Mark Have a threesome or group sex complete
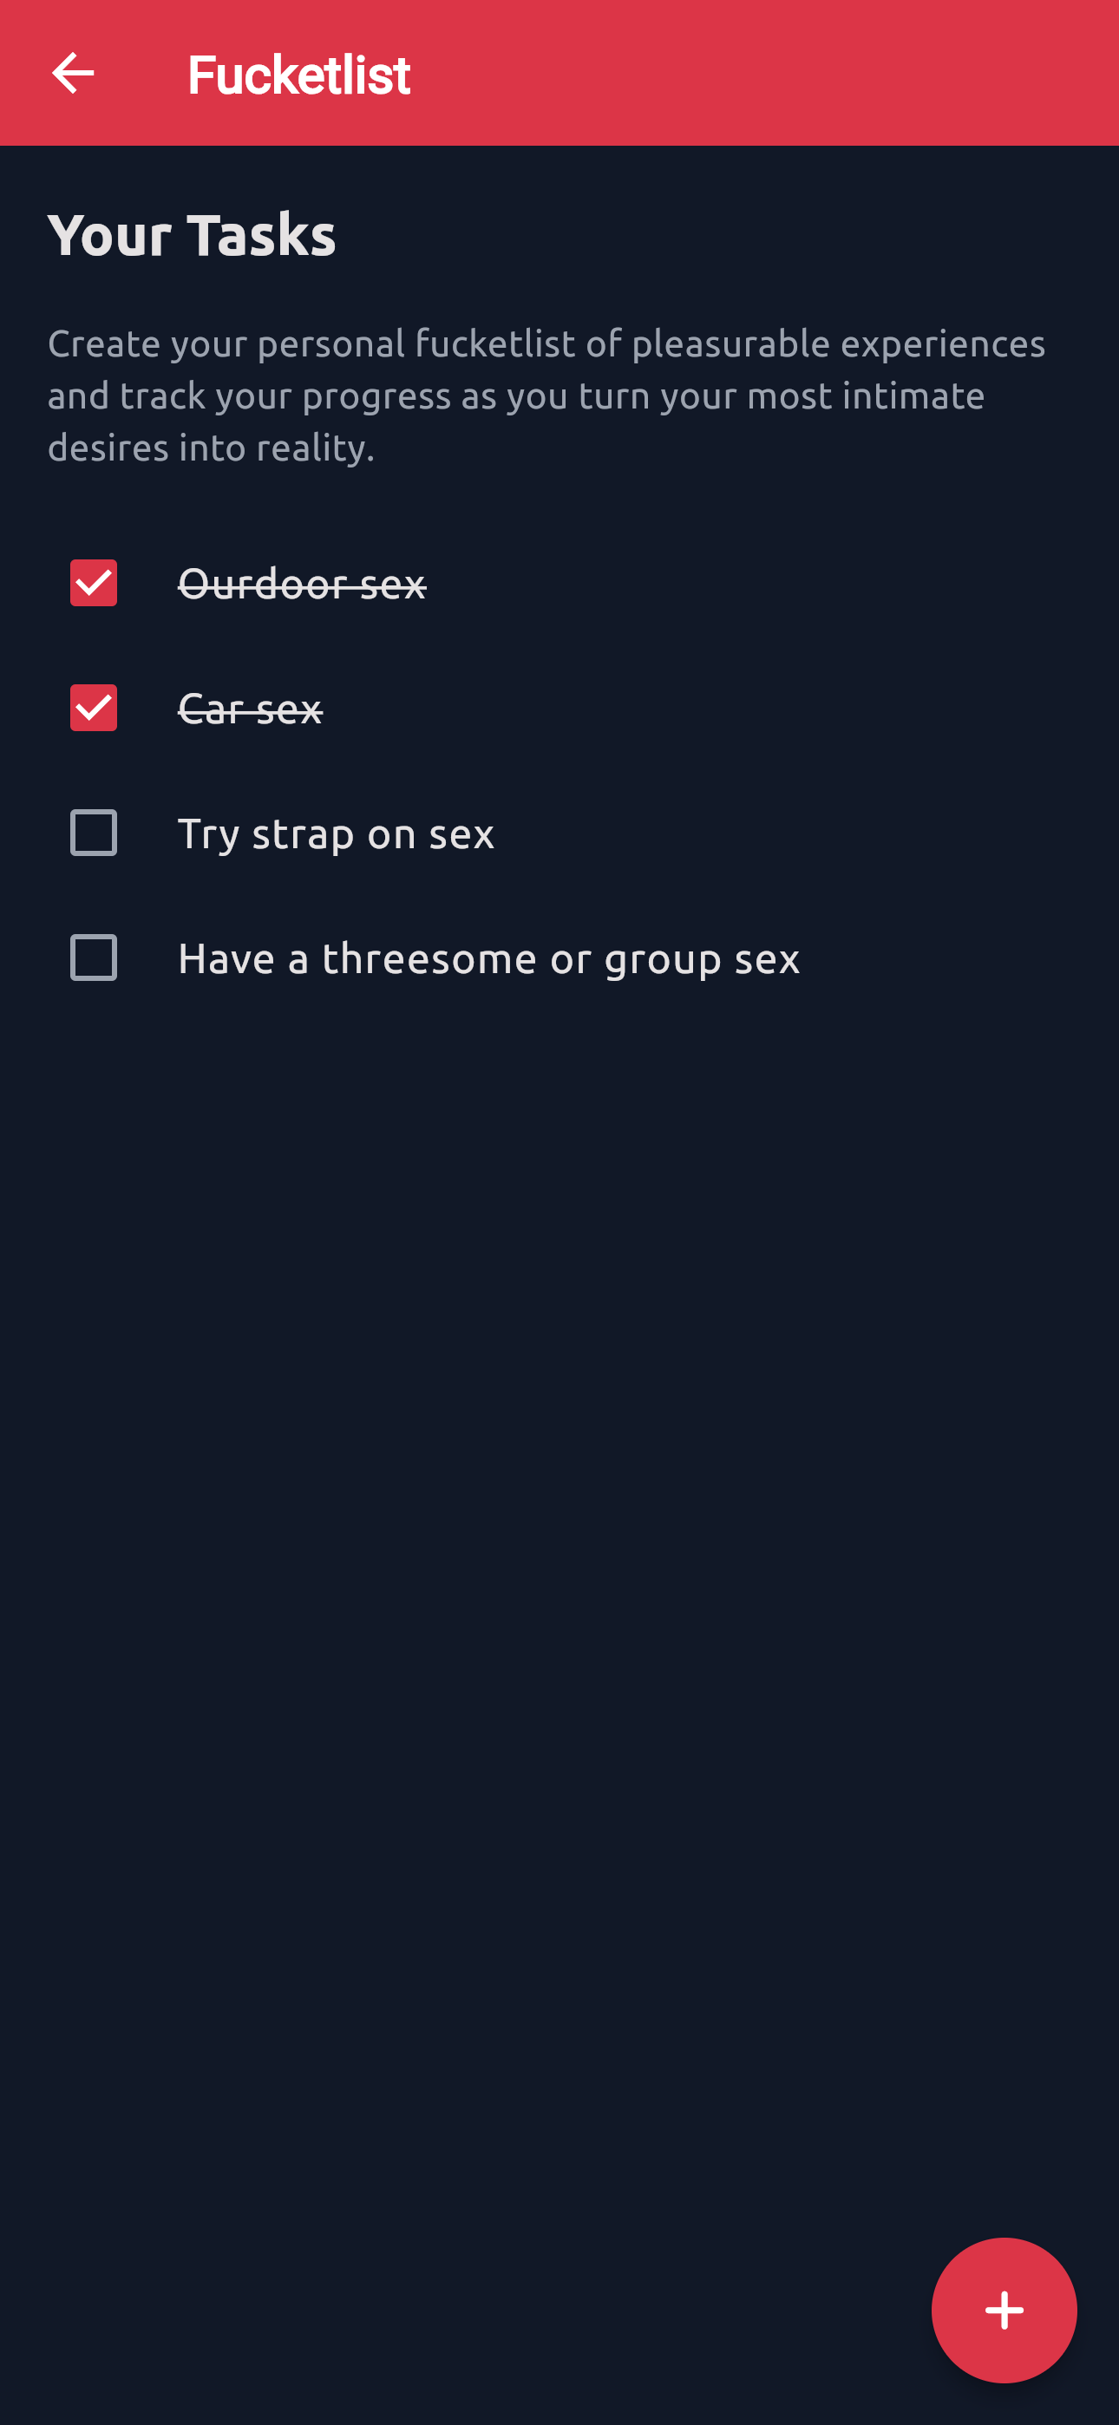This screenshot has height=2425, width=1119. click(92, 958)
